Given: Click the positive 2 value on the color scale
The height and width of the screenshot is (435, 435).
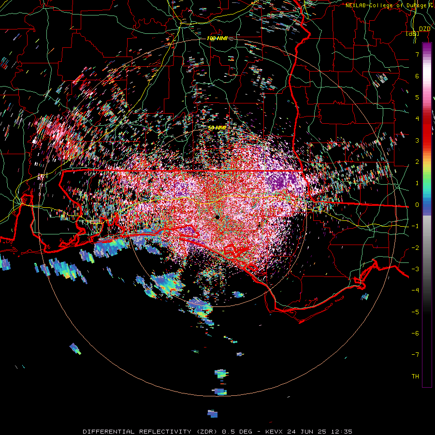Looking at the screenshot, I should tap(417, 162).
